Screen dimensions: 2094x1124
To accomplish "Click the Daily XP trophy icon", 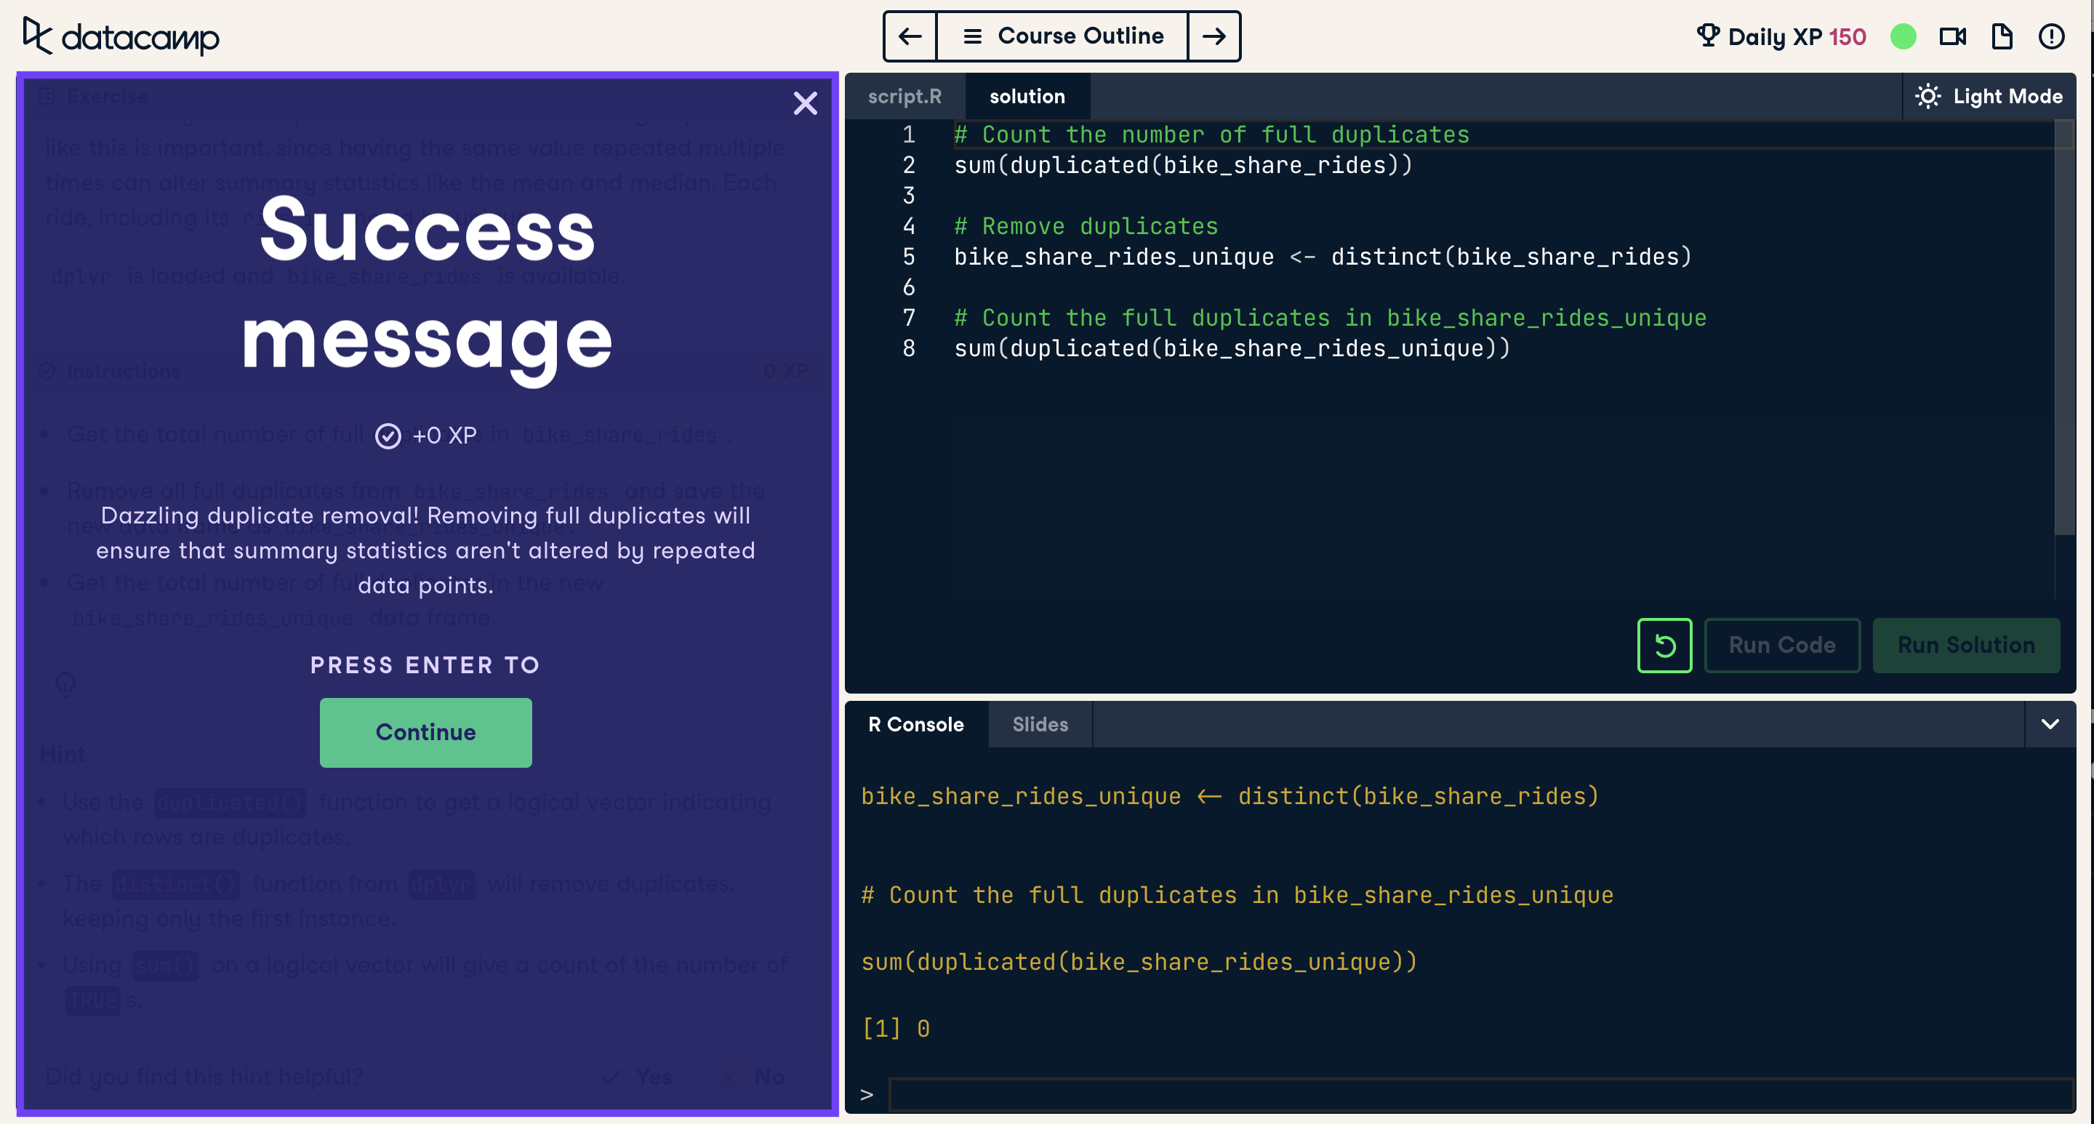I will tap(1708, 36).
